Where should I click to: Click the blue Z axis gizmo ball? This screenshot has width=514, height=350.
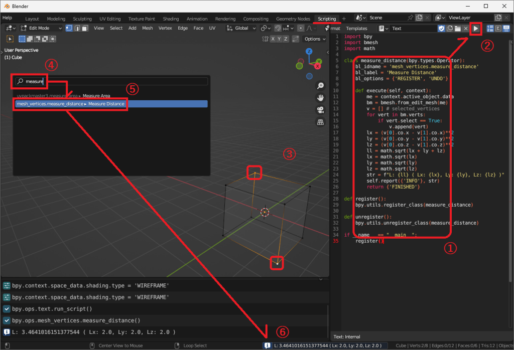pyautogui.click(x=309, y=52)
